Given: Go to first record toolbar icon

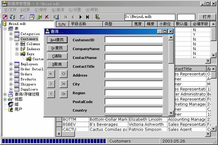Looking at the screenshot, I should point(65,17).
